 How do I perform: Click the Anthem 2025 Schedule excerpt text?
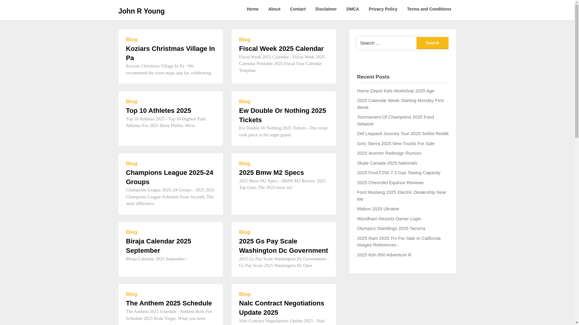point(169,315)
